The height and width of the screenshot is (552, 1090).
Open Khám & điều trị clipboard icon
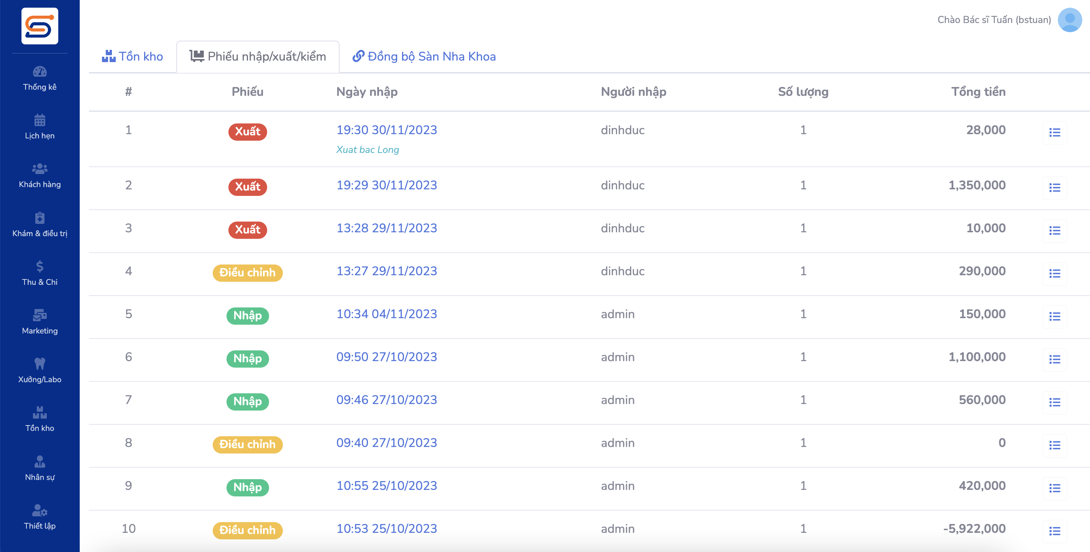(40, 218)
